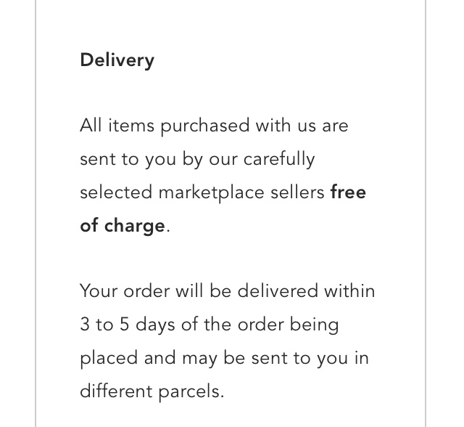The width and height of the screenshot is (464, 427).
Task: Click the word "carefully"
Action: point(278,158)
